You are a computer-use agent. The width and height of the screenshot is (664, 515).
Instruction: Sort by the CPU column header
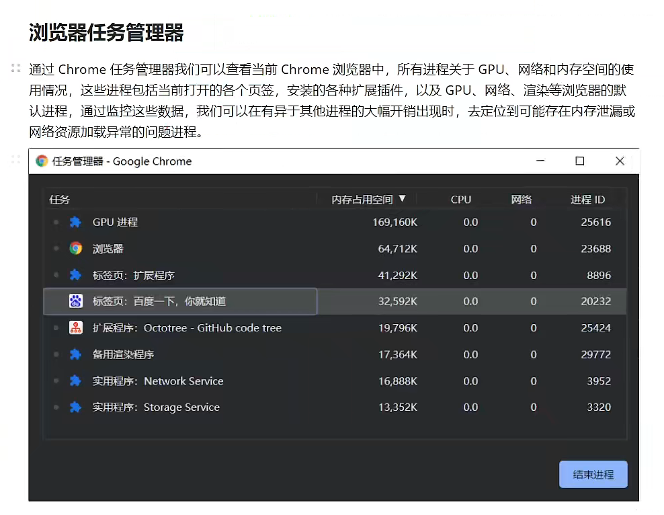coord(461,200)
